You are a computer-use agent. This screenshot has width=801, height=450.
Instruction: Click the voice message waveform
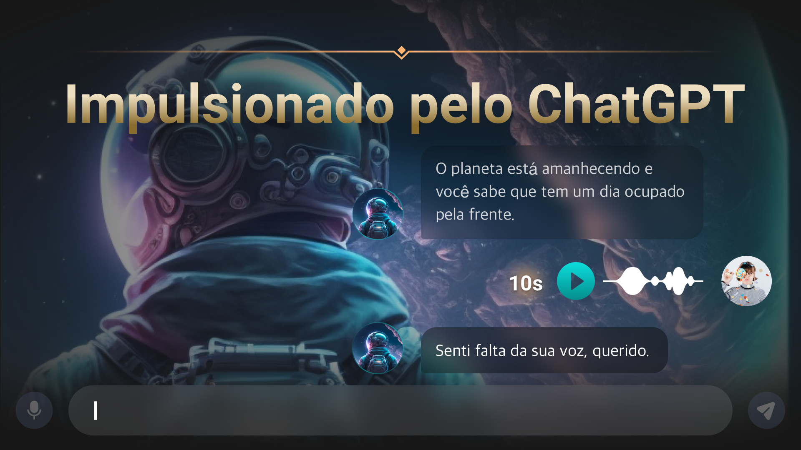click(x=653, y=281)
